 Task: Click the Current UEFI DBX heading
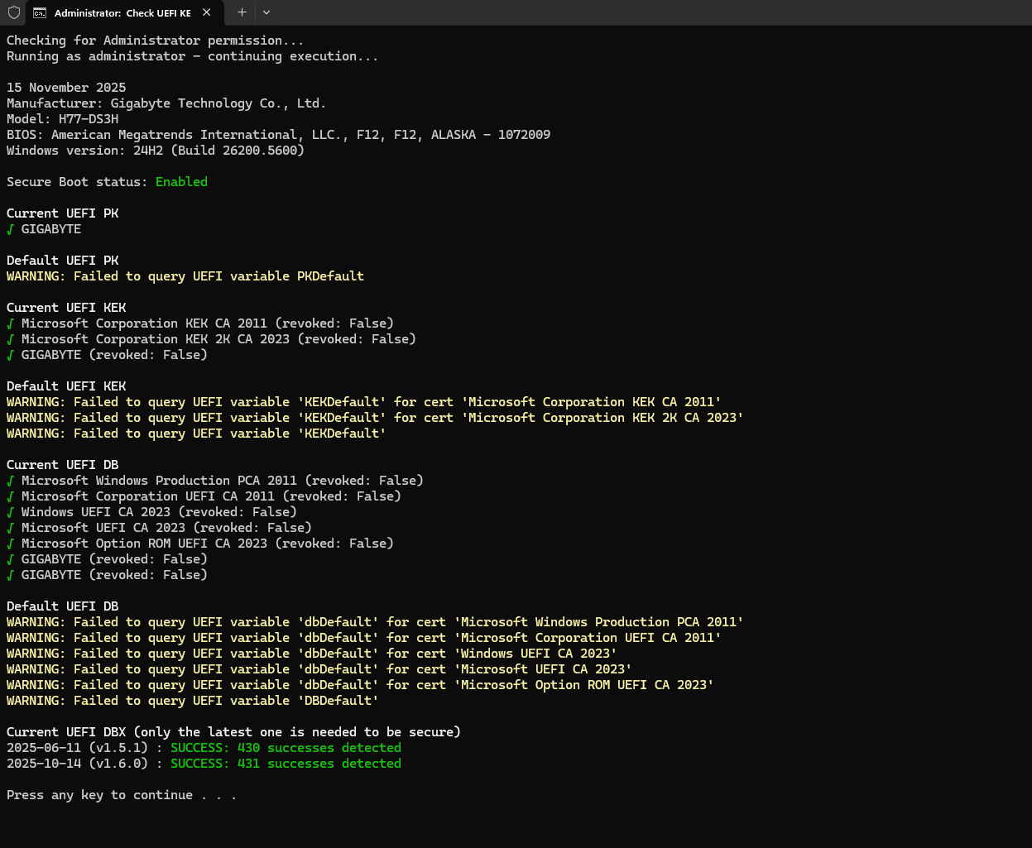coord(233,732)
